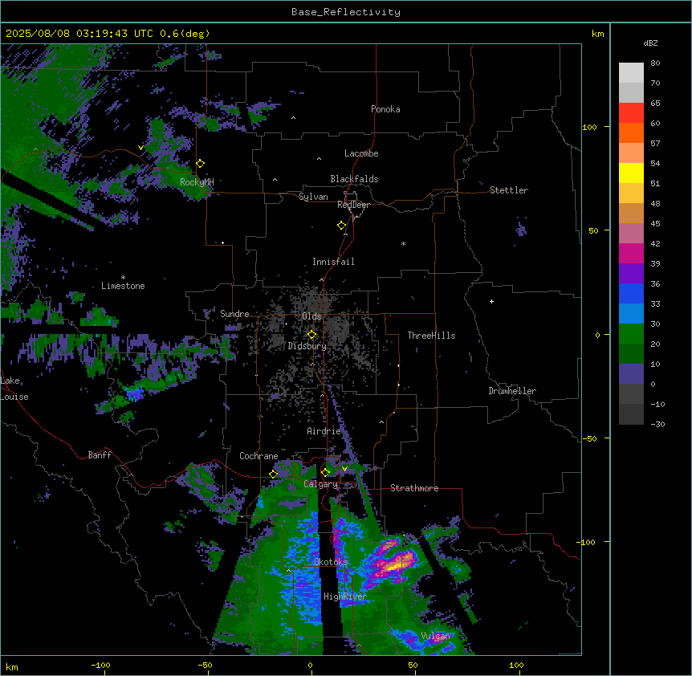Pick the light gray 70-80 dBZ legend swatch
Screen dimensions: 692x676
pos(631,73)
